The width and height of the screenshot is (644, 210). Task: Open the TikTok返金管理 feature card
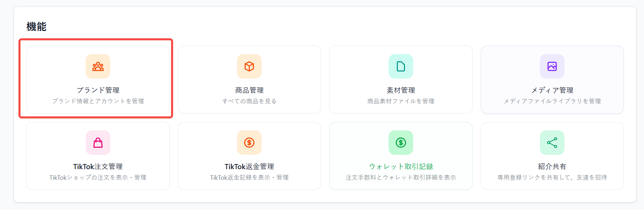(x=249, y=156)
